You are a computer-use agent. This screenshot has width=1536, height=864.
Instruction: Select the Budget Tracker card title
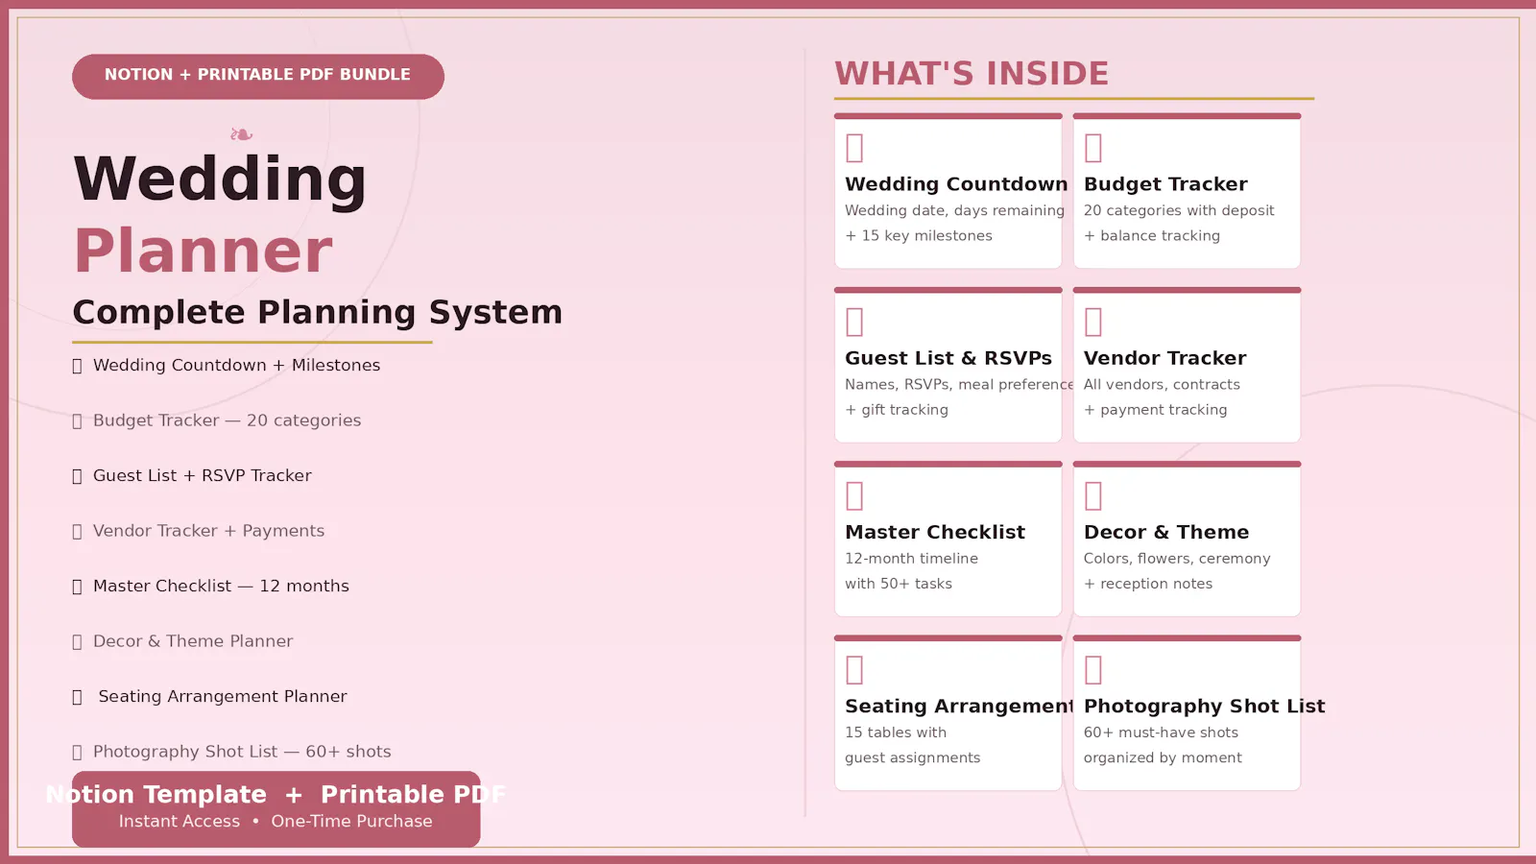(1165, 183)
